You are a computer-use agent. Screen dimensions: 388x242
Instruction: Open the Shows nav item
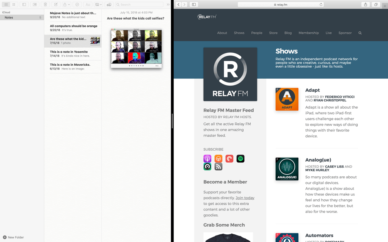click(x=239, y=33)
